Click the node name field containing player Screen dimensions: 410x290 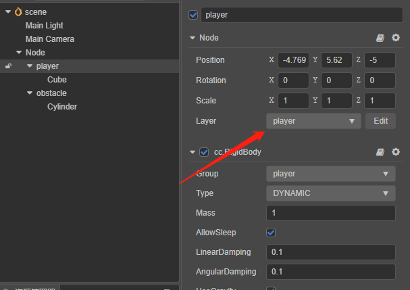tap(302, 15)
